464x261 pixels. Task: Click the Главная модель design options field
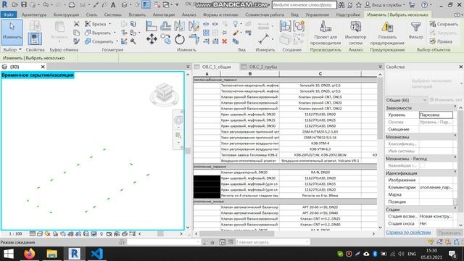(273, 242)
